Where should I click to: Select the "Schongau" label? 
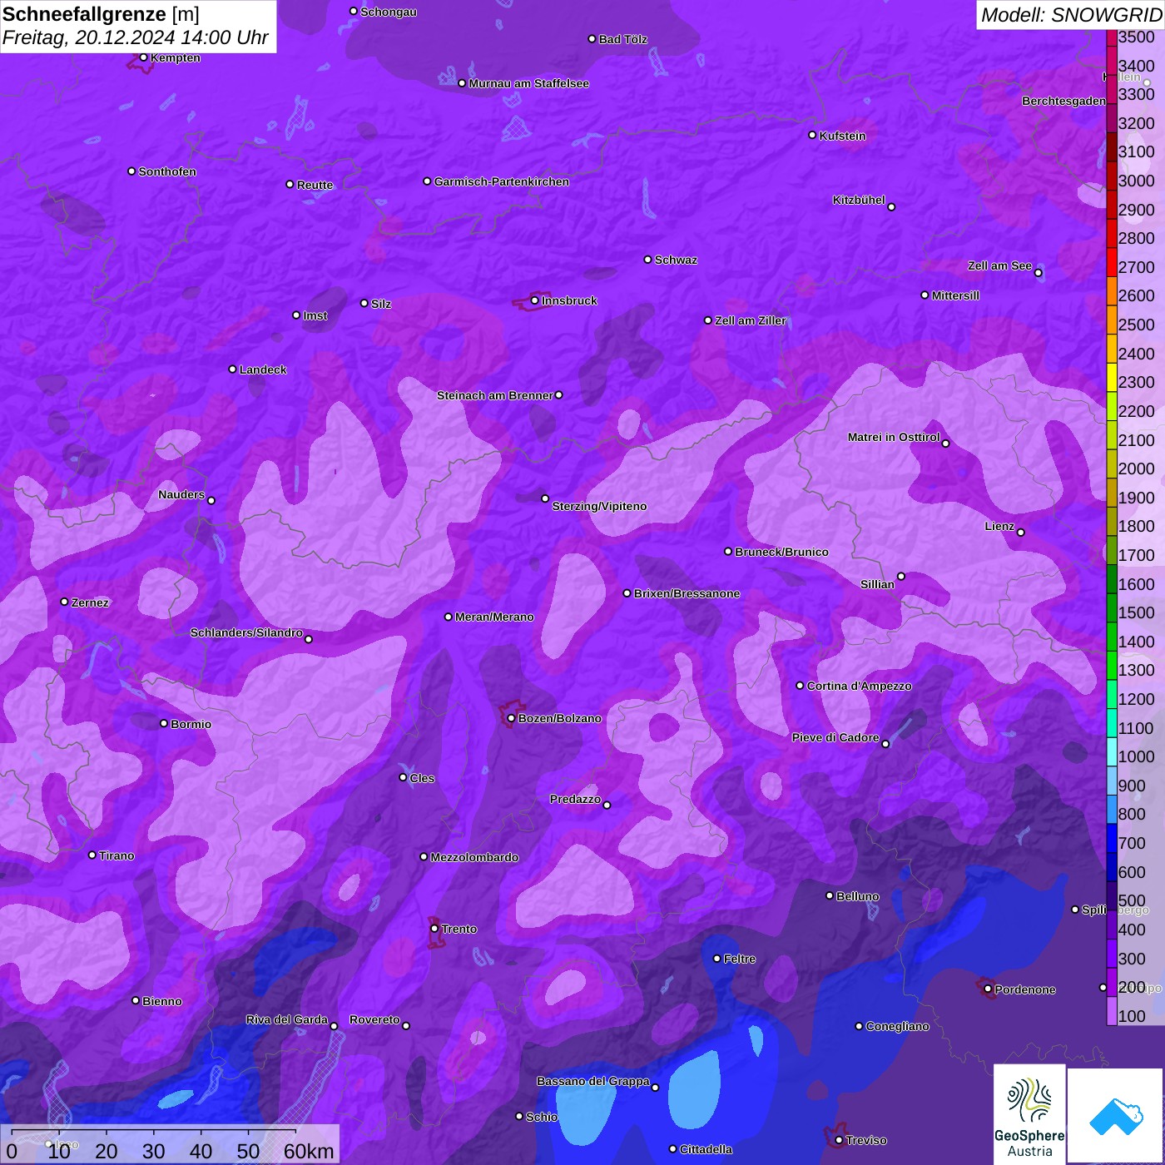[389, 12]
